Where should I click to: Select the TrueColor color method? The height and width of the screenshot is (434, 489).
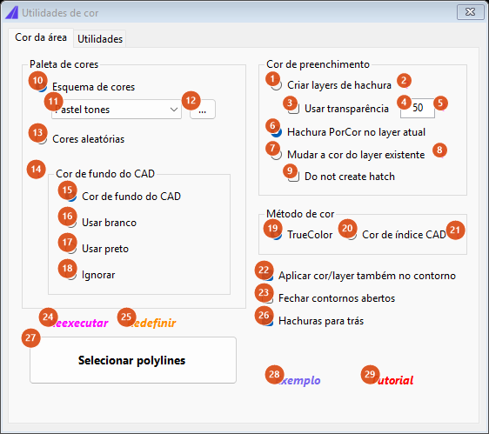tap(302, 235)
